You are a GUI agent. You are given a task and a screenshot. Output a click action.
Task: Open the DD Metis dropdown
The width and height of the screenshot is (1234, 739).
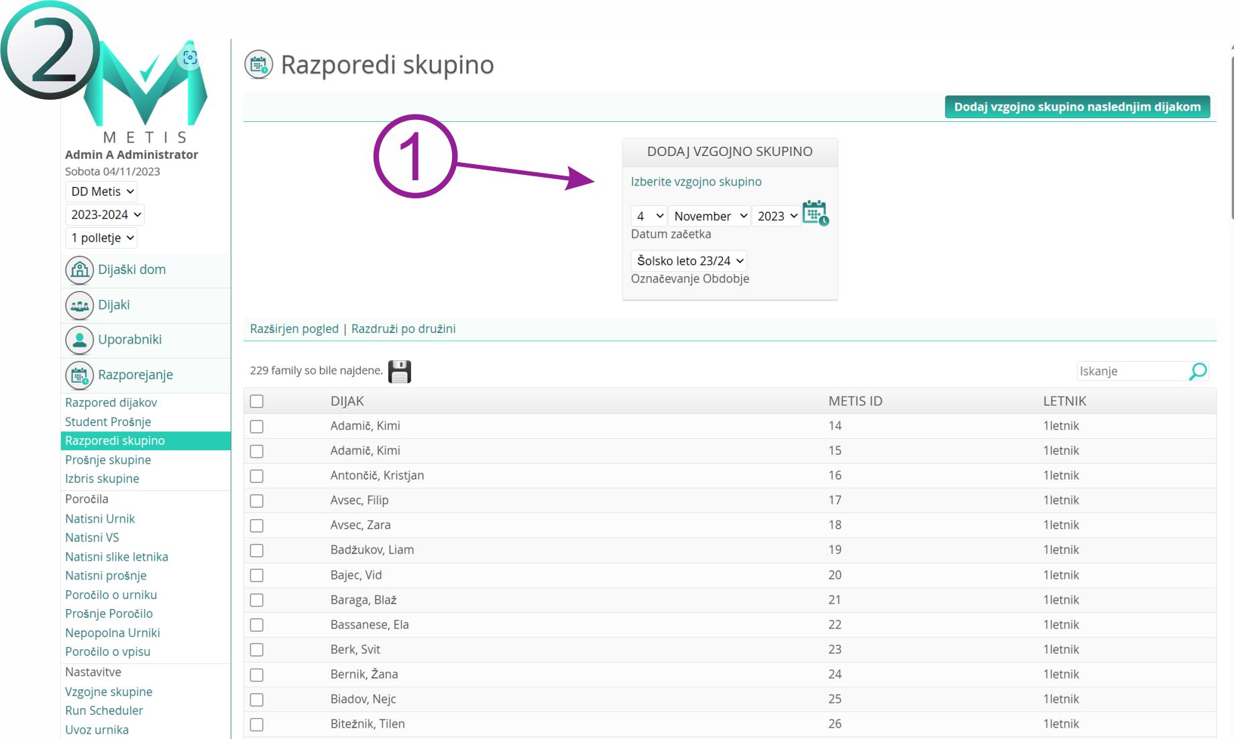[x=101, y=192]
